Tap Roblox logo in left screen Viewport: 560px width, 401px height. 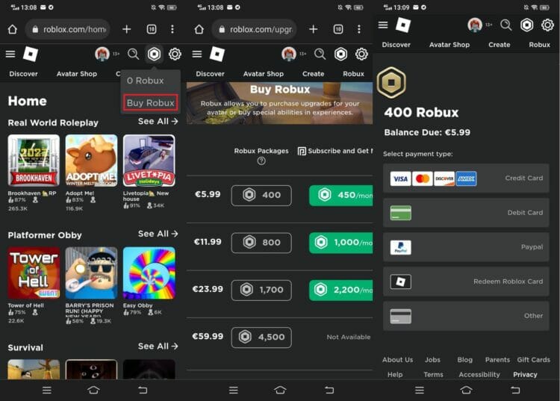31,55
